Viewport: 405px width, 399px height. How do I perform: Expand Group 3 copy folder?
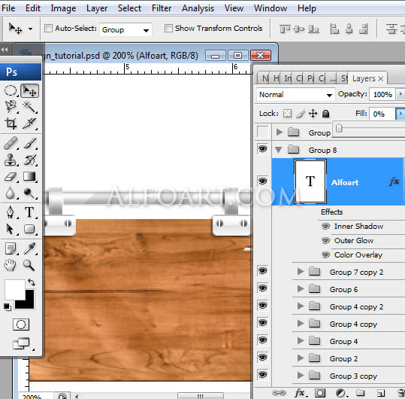[x=300, y=375]
